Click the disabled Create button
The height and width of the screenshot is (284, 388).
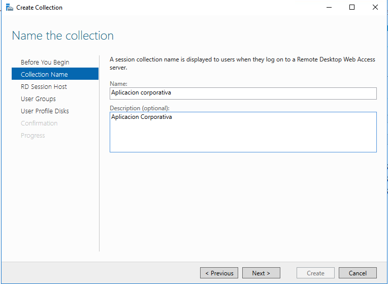point(315,273)
